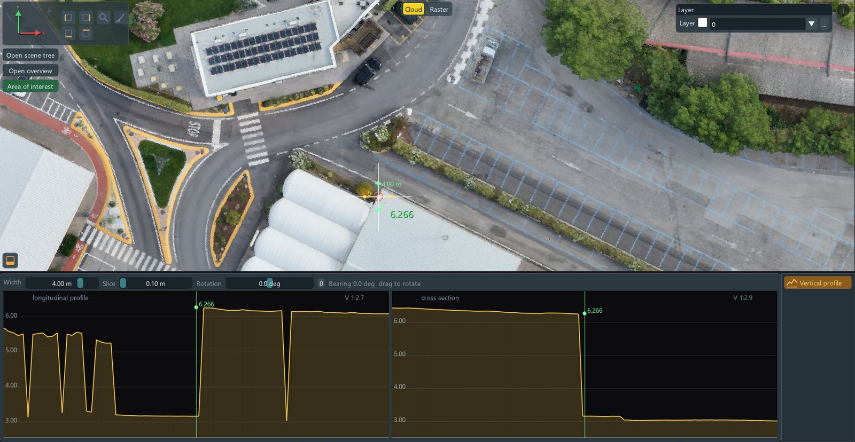
Task: Click the Vertical profile chart icon
Action: click(x=792, y=283)
